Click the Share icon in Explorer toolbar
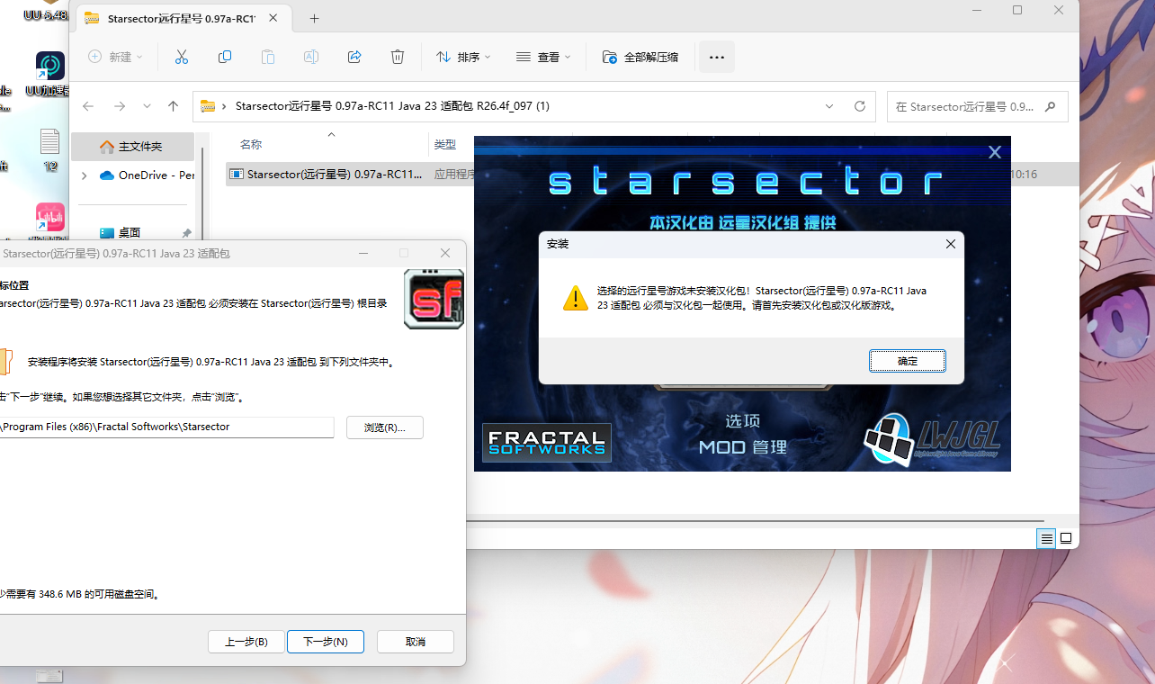This screenshot has height=684, width=1155. pyautogui.click(x=354, y=56)
